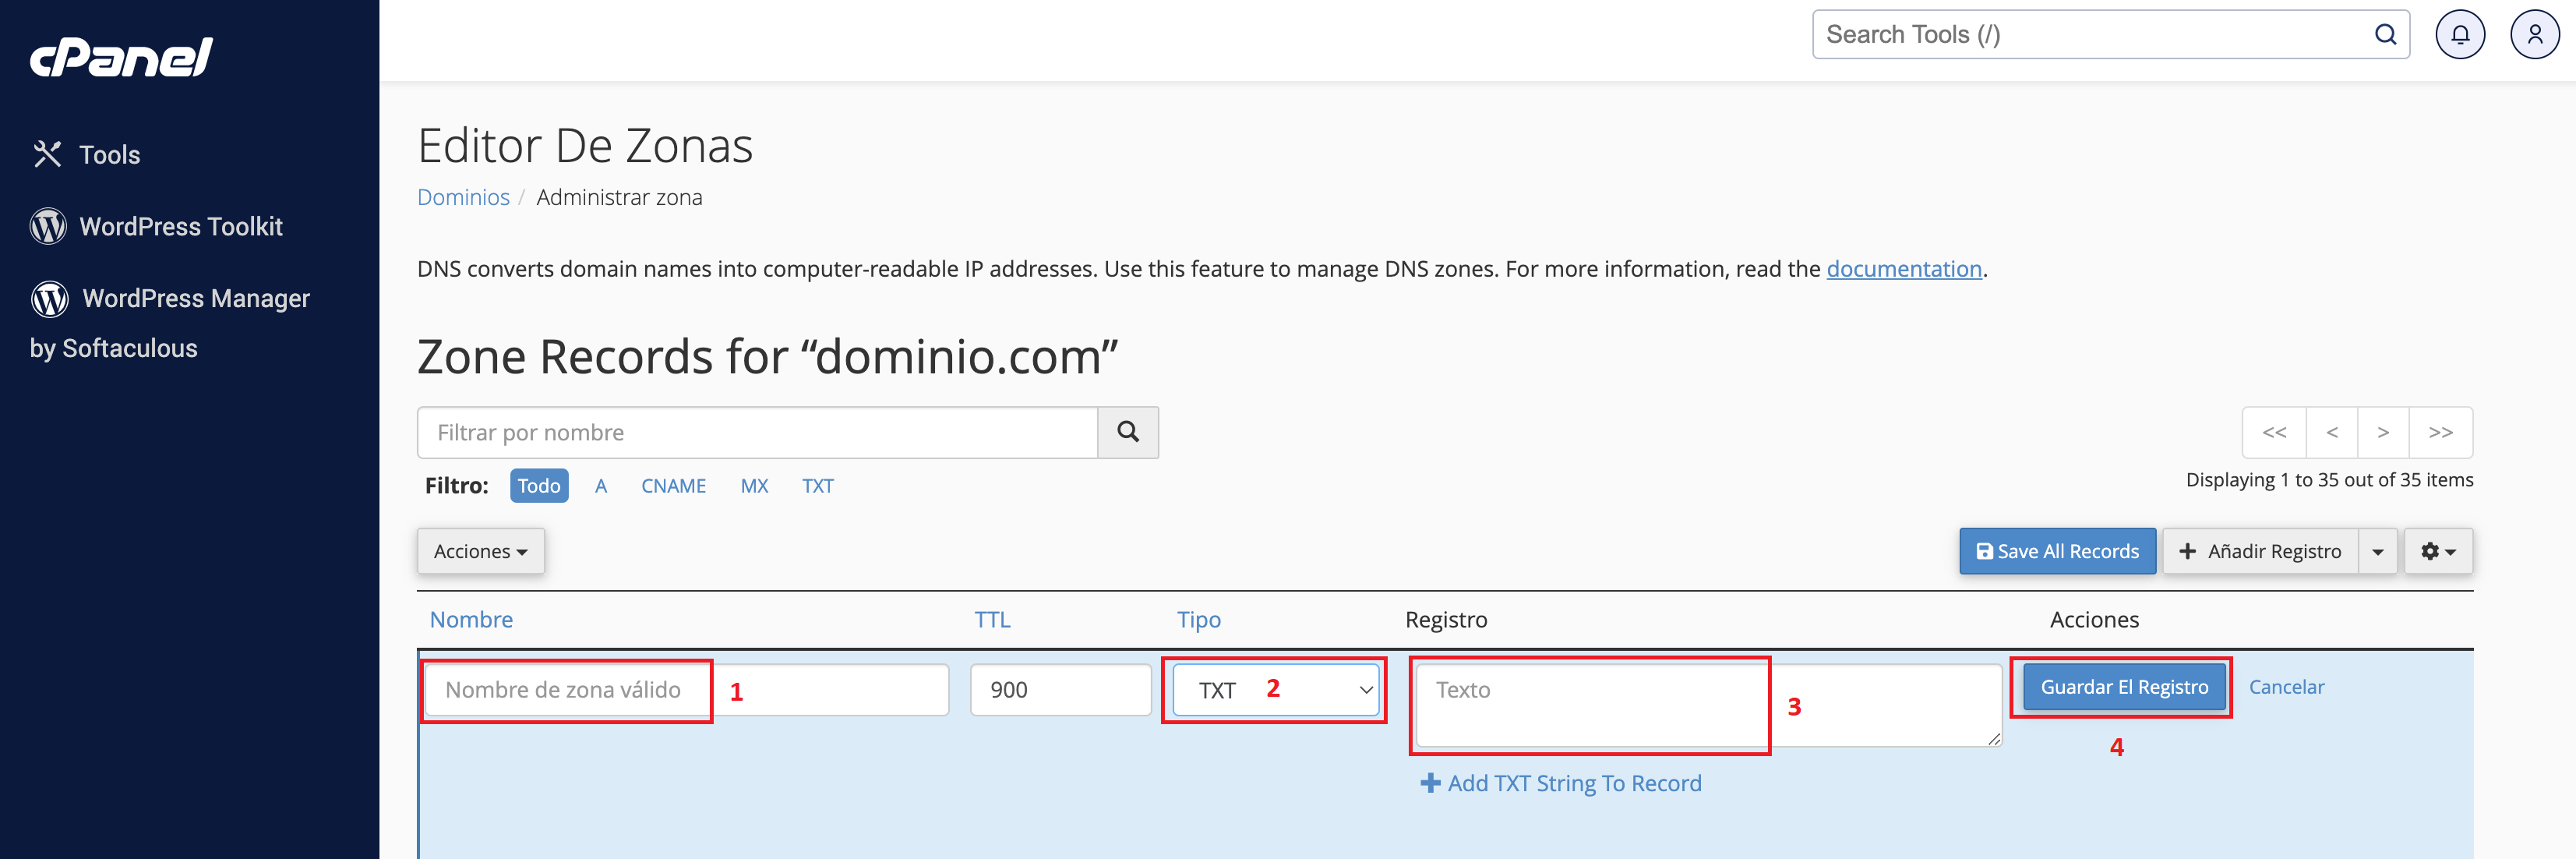Click the cPanel logo
Image resolution: width=2576 pixels, height=859 pixels.
121,58
